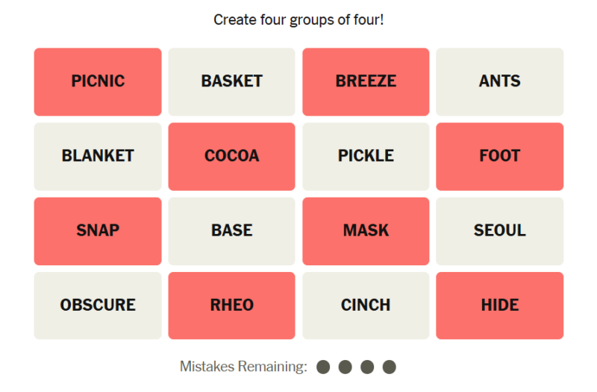The width and height of the screenshot is (597, 392).
Task: Pick the PICKLE word tile
Action: 366,157
